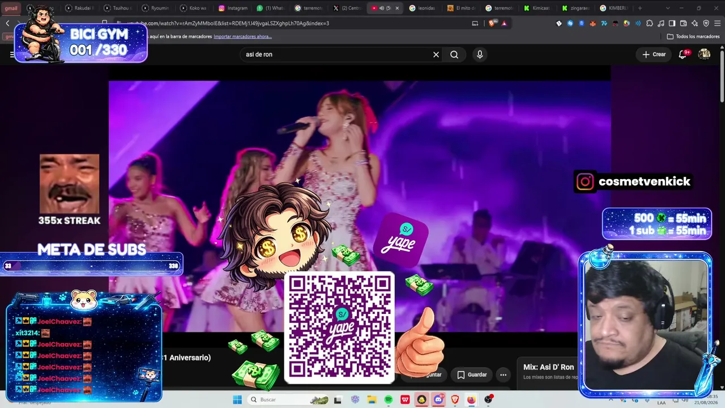This screenshot has height=408, width=725.
Task: Open Firefox from the taskbar
Action: pos(471,399)
